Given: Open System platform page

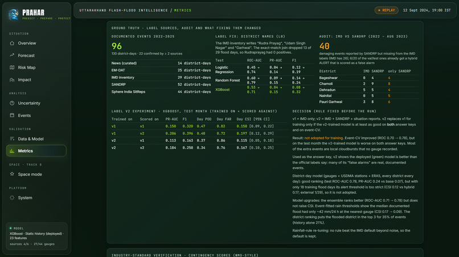Looking at the screenshot, I should [x=36, y=197].
